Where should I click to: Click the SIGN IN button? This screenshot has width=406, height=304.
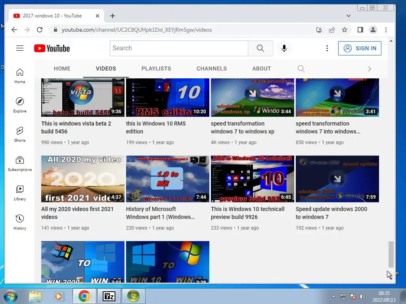coord(360,48)
